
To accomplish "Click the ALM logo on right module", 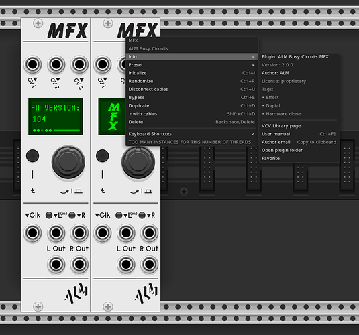I will point(146,293).
